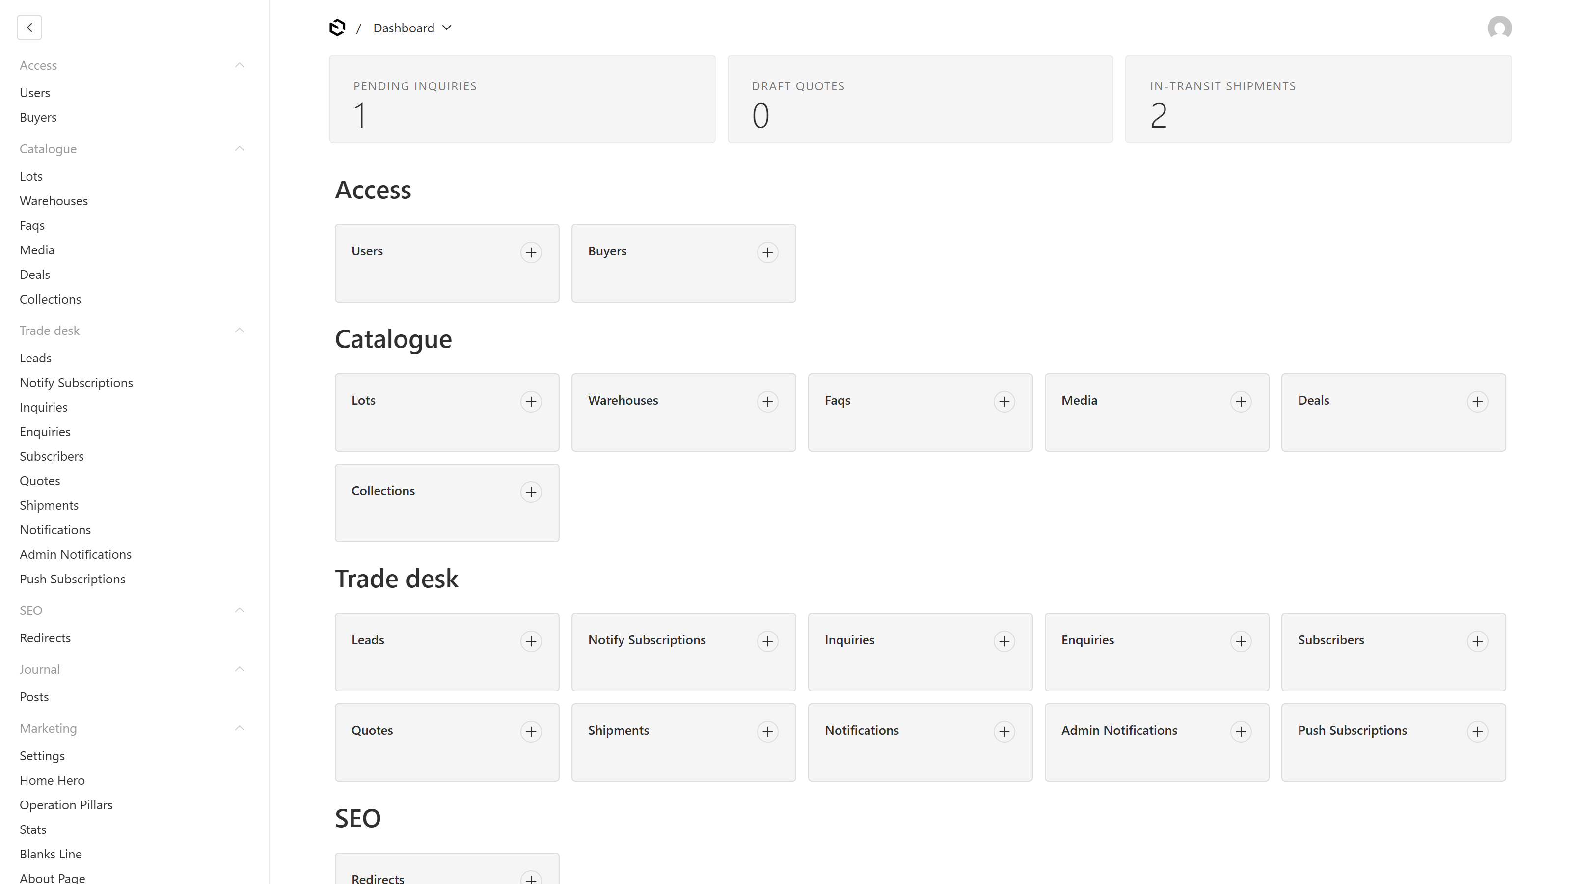This screenshot has height=884, width=1571.
Task: Collapse the Trade desk sidebar group
Action: [x=132, y=331]
